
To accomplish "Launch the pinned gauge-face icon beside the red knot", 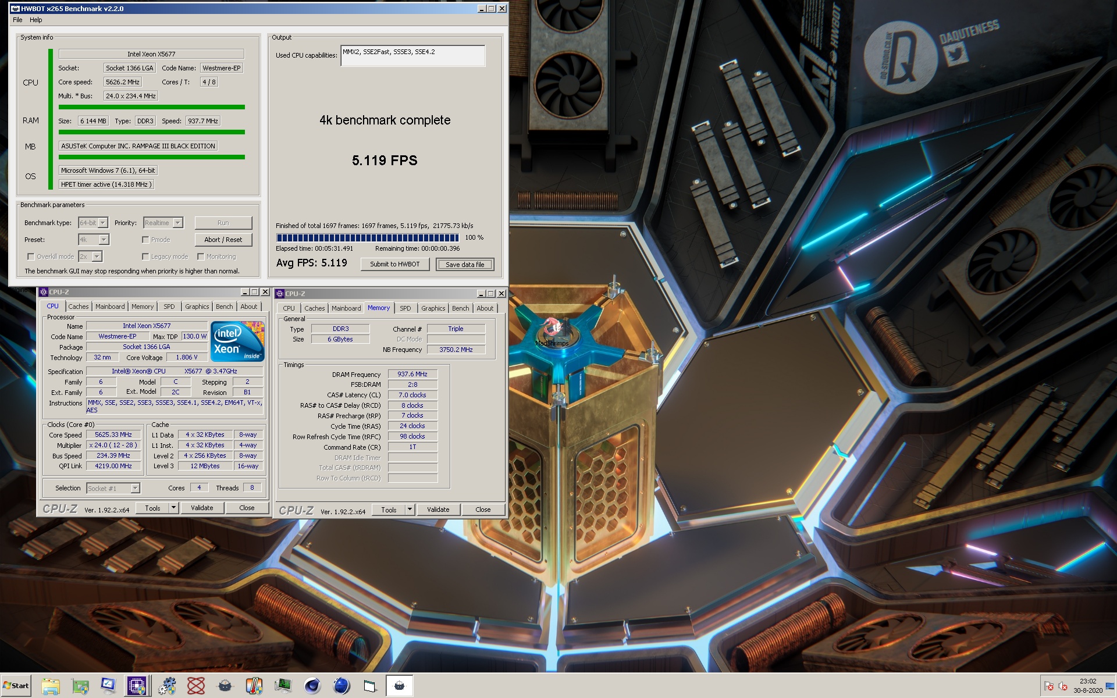I will pos(225,686).
